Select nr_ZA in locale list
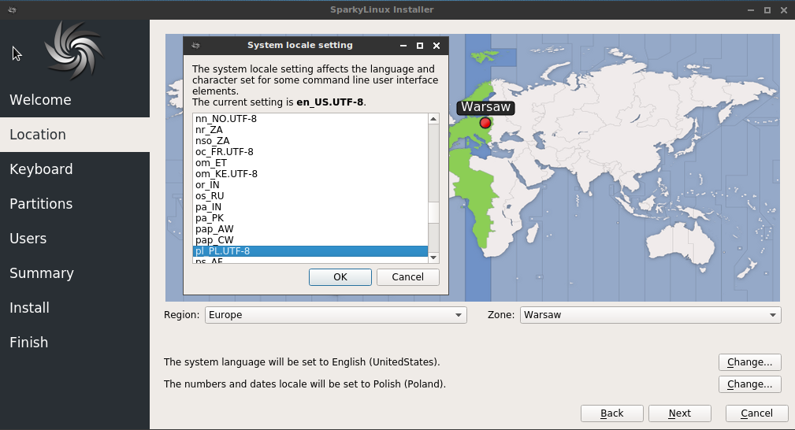This screenshot has width=795, height=430. tap(310, 130)
